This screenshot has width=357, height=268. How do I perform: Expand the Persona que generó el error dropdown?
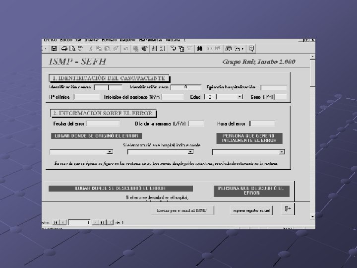[x=282, y=152]
